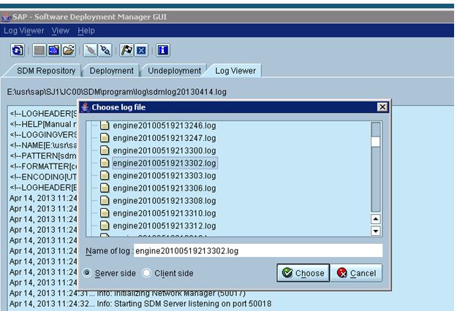Open the Help menu
The height and width of the screenshot is (311, 457).
[86, 31]
